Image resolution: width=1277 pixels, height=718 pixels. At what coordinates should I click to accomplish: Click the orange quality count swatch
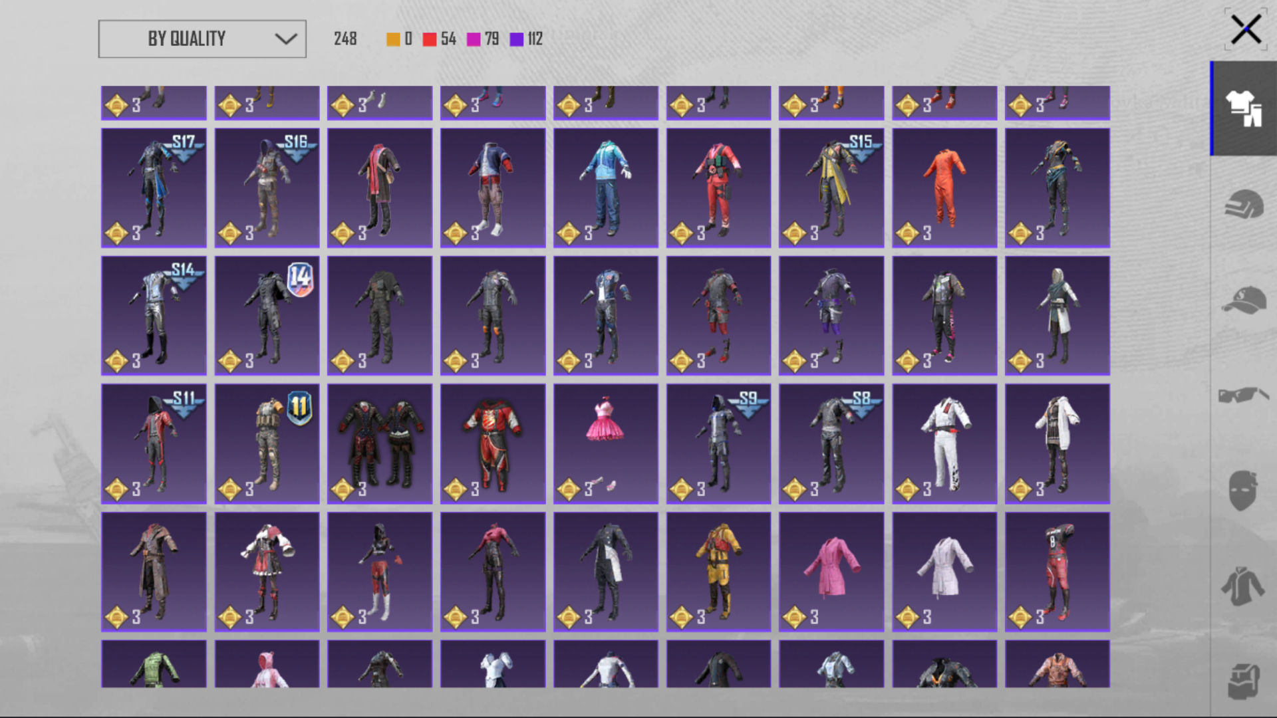pyautogui.click(x=393, y=39)
